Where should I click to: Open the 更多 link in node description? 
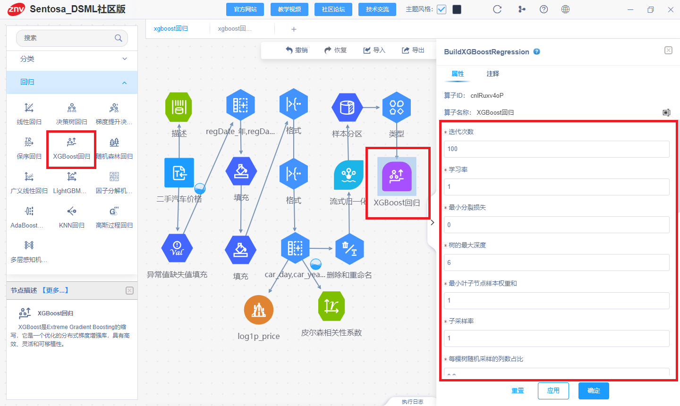[x=55, y=290]
